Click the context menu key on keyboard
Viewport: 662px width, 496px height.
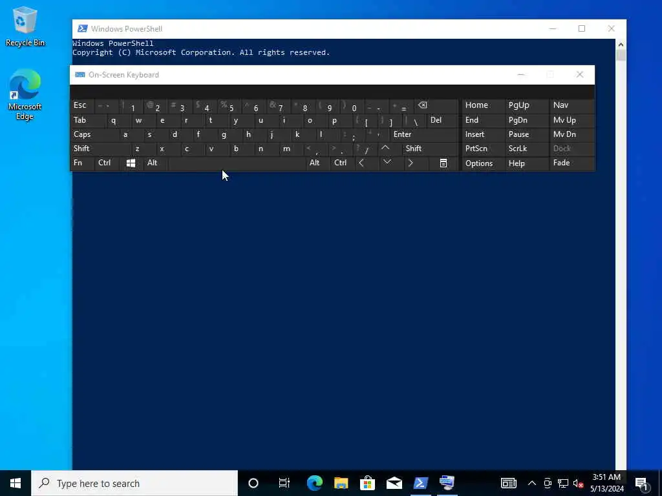tap(443, 163)
